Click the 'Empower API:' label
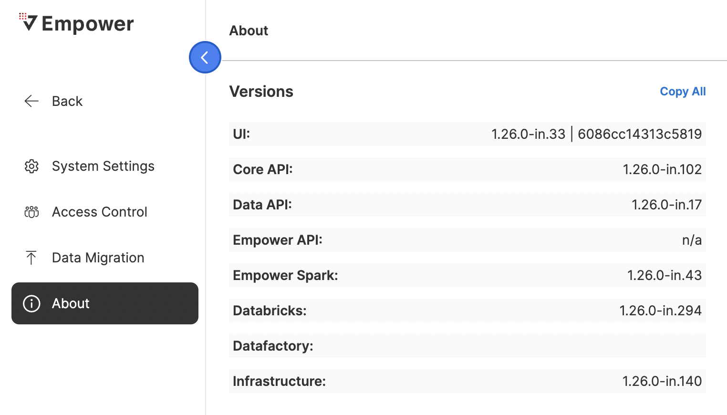The height and width of the screenshot is (415, 727). 278,240
